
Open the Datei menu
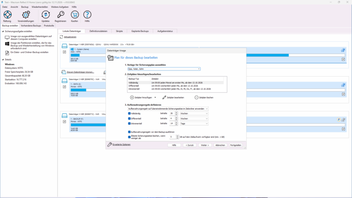[5, 7]
